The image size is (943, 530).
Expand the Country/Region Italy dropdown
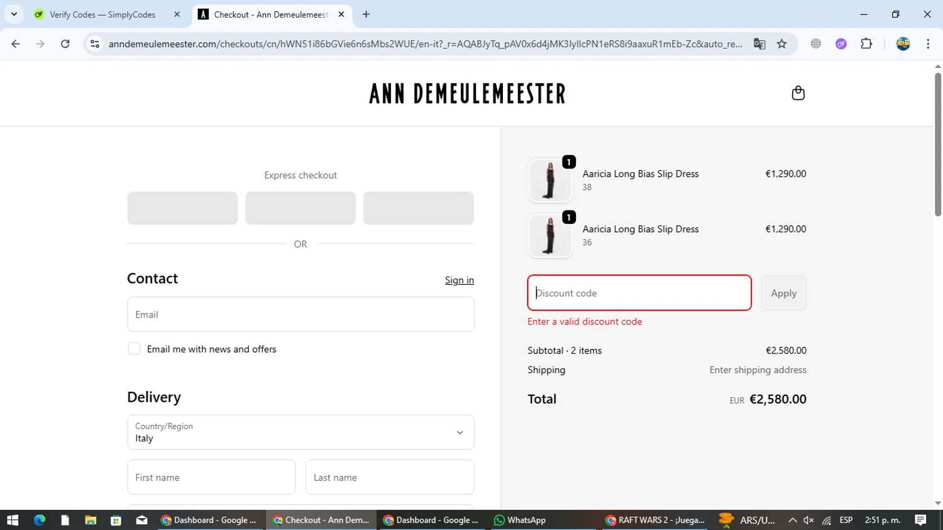coord(301,433)
